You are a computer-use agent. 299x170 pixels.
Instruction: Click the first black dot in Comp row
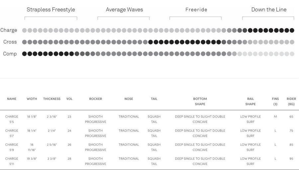pos(24,54)
